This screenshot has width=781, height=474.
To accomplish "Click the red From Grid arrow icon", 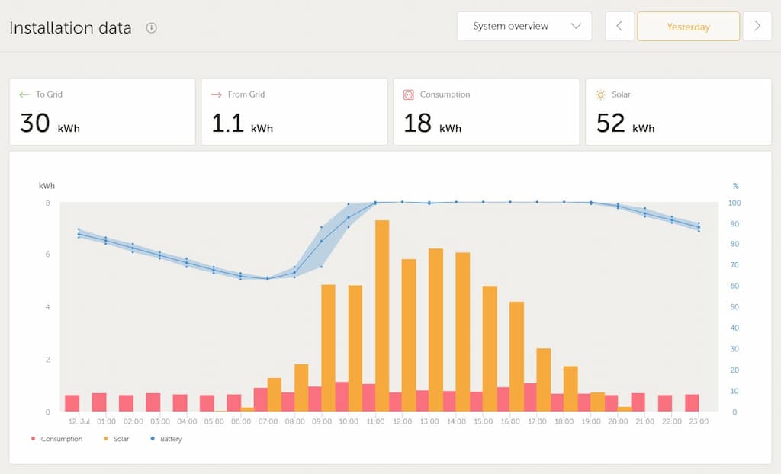I will pyautogui.click(x=217, y=95).
